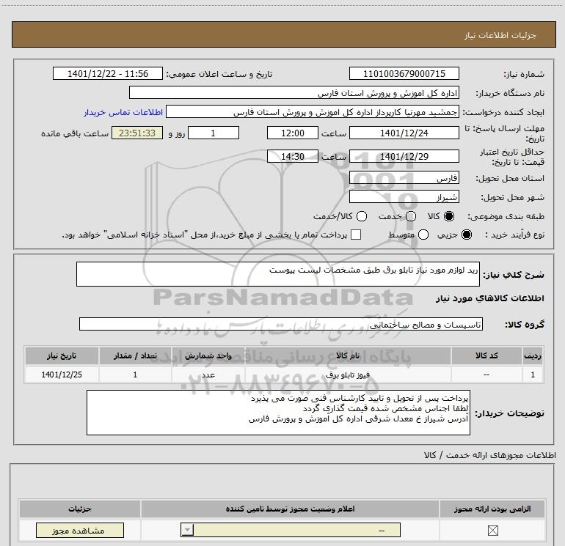The image size is (565, 546).
Task: Select the کالا radio button
Action: click(x=449, y=216)
